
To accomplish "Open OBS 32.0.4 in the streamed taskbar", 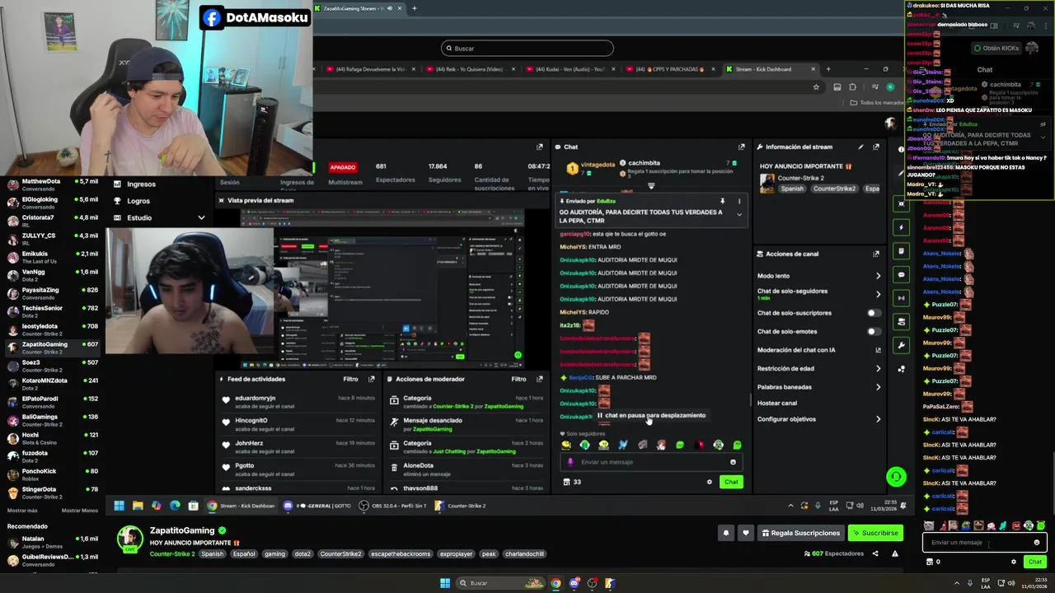I will click(392, 506).
